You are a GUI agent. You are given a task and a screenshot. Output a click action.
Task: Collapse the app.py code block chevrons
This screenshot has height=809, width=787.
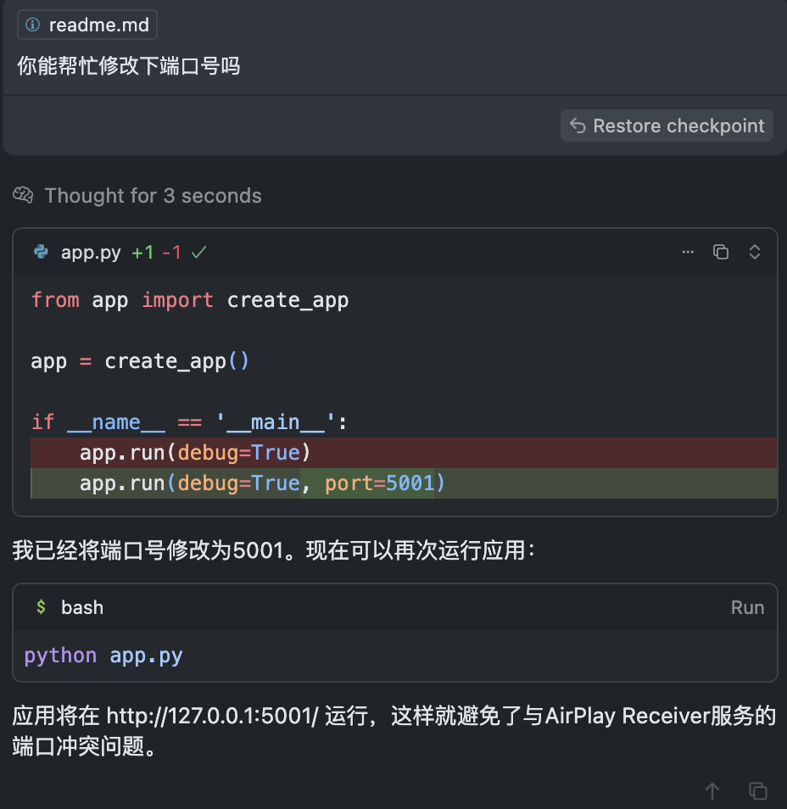point(754,252)
